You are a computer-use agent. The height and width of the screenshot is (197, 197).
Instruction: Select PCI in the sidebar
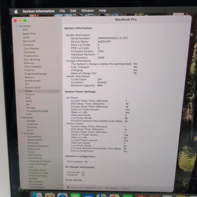point(27,84)
